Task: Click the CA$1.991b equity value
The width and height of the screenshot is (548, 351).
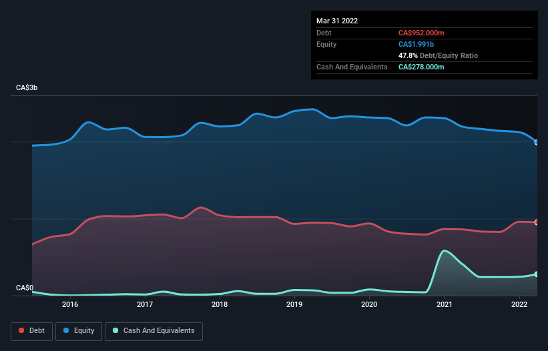Action: pos(416,44)
